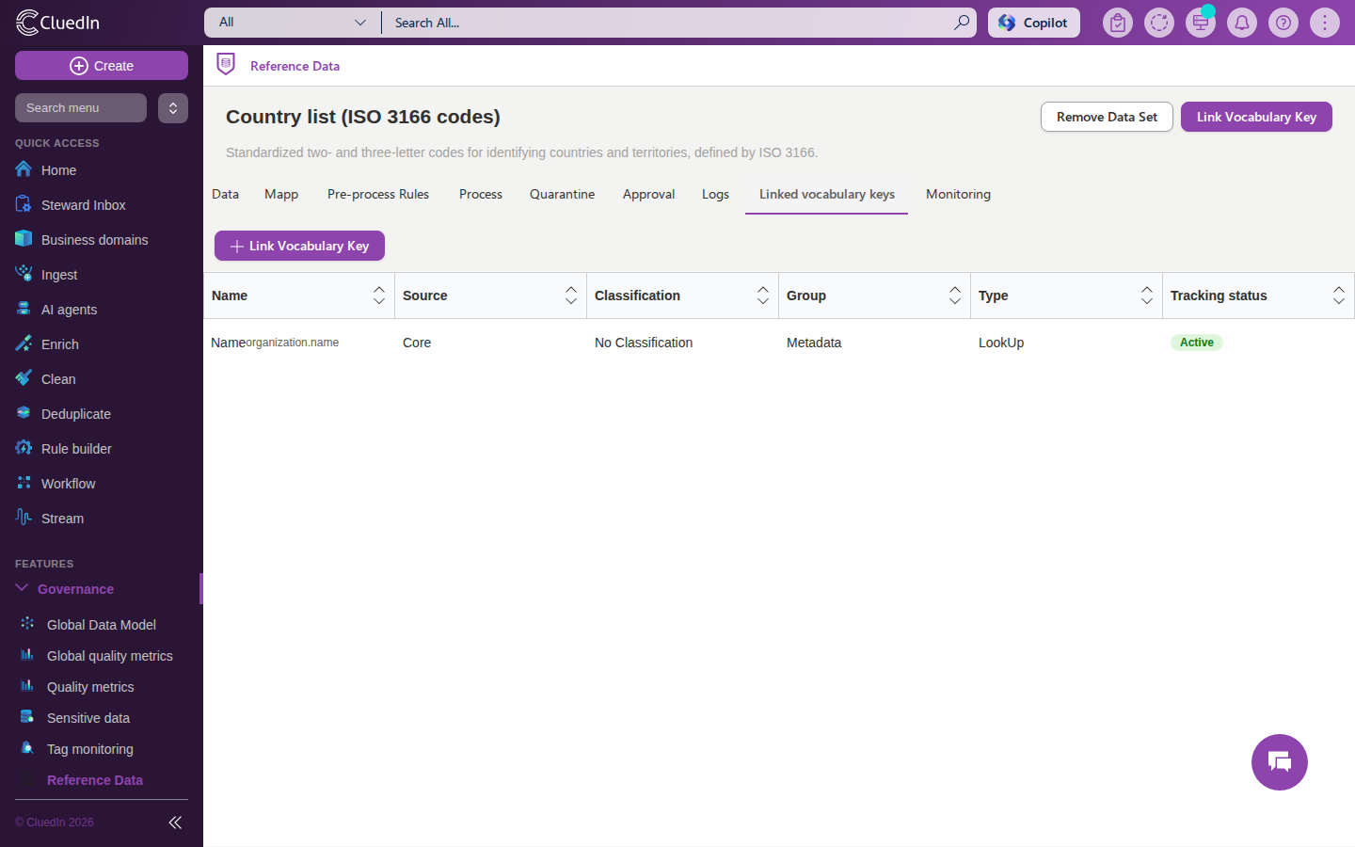The image size is (1355, 847).
Task: Collapse the sidebar with the double-chevron icon
Action: (x=175, y=823)
